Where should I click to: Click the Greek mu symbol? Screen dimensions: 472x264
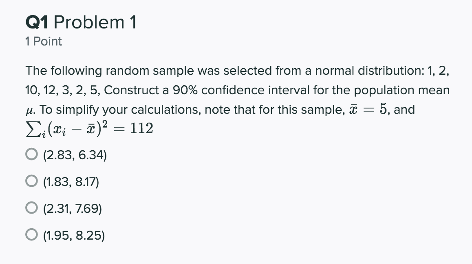point(29,111)
